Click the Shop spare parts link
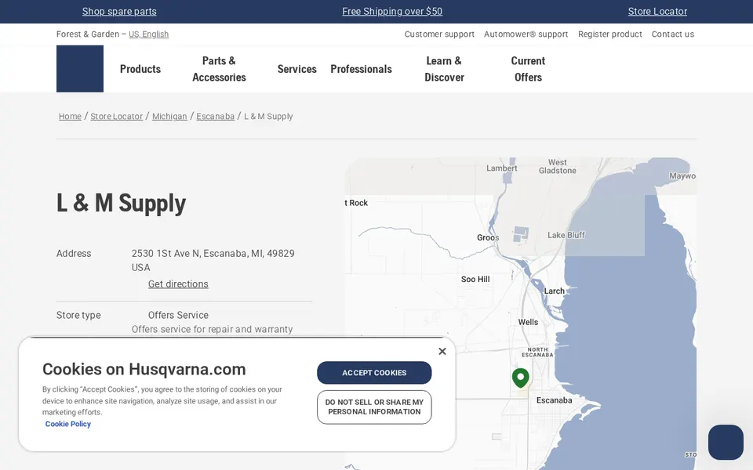The width and height of the screenshot is (753, 470). click(x=119, y=12)
